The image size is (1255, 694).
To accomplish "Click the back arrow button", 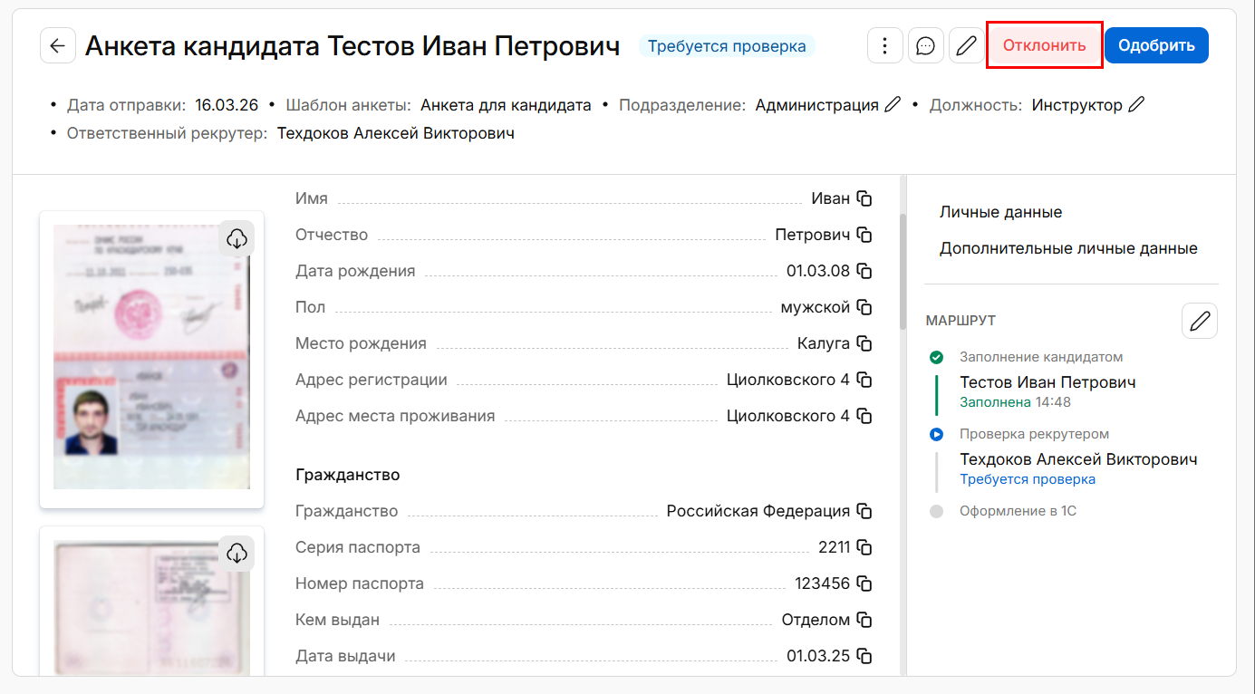I will point(57,46).
